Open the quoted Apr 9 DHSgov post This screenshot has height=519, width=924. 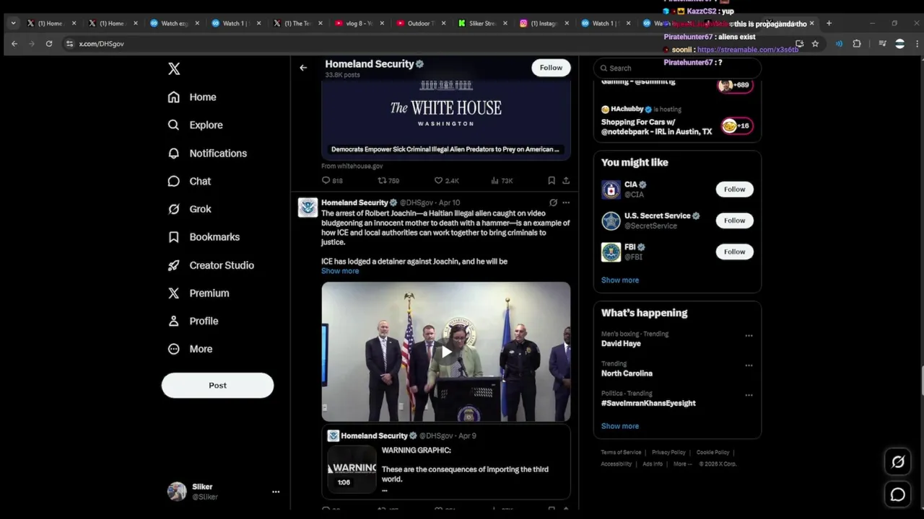coord(446,461)
